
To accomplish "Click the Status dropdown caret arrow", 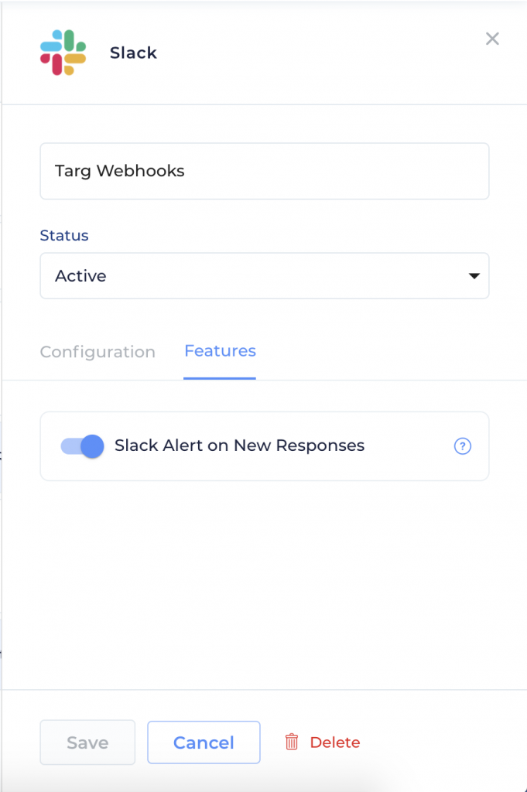I will click(x=474, y=276).
